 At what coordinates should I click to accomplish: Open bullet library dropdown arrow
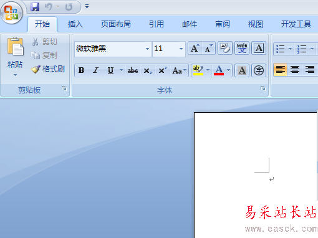point(290,49)
